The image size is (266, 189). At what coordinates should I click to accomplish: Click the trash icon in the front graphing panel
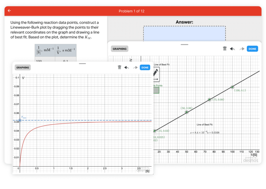coord(119,67)
